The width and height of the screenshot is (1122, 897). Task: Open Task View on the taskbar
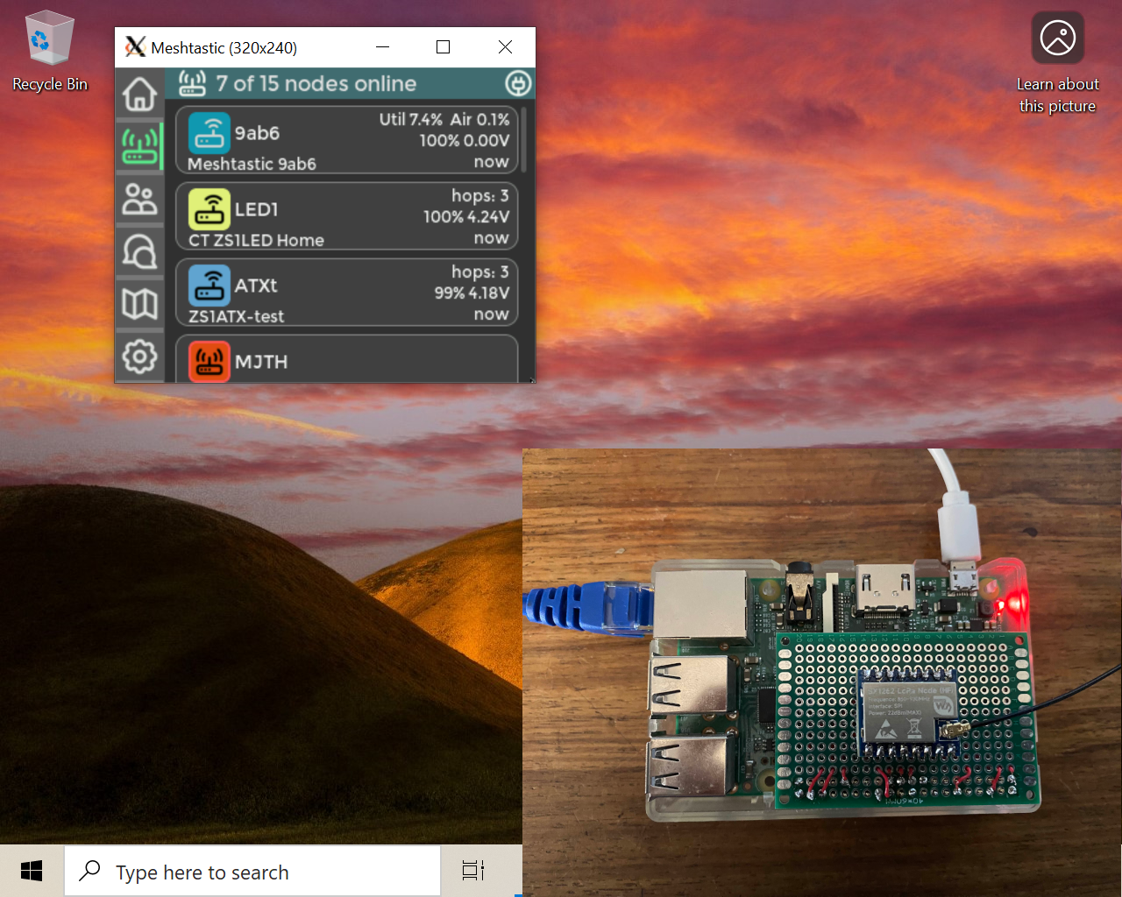click(x=473, y=871)
